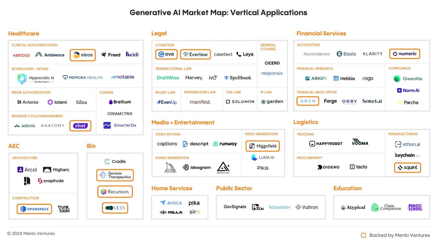
Task: Select the Norm Ai logo
Action: coord(408,90)
